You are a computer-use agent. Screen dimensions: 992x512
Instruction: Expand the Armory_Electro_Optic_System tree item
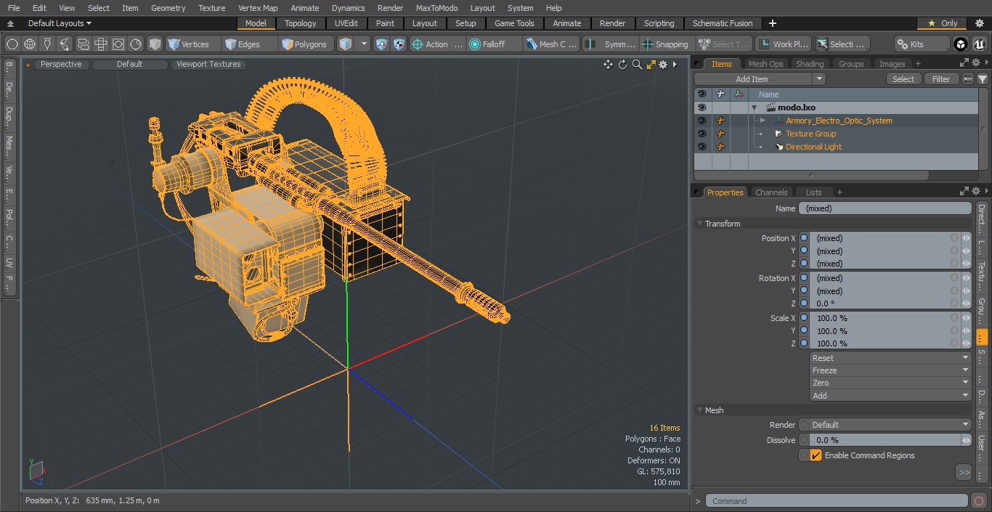[x=763, y=121]
